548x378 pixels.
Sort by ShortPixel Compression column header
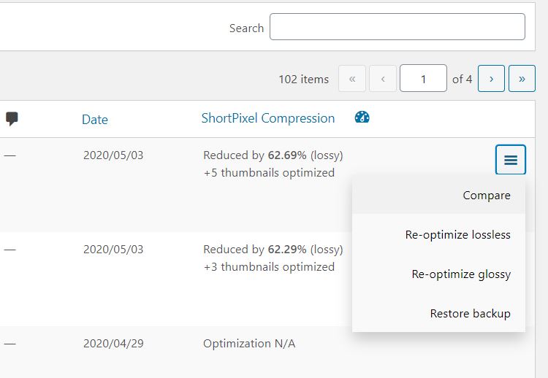click(267, 118)
